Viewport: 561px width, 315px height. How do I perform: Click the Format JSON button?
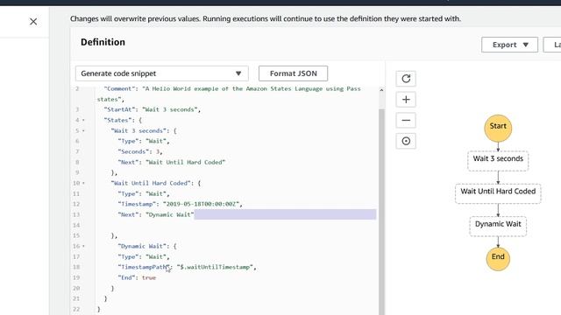click(293, 73)
